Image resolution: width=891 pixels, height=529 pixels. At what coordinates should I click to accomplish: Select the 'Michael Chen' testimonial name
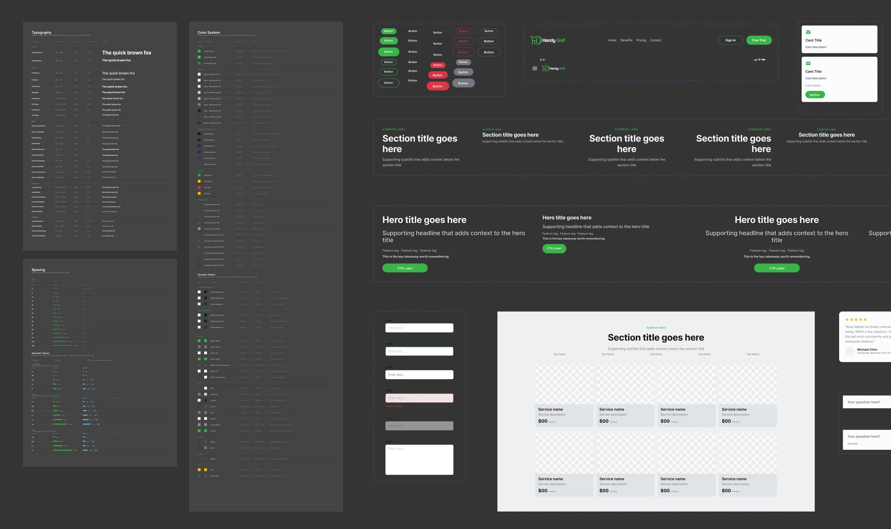867,349
